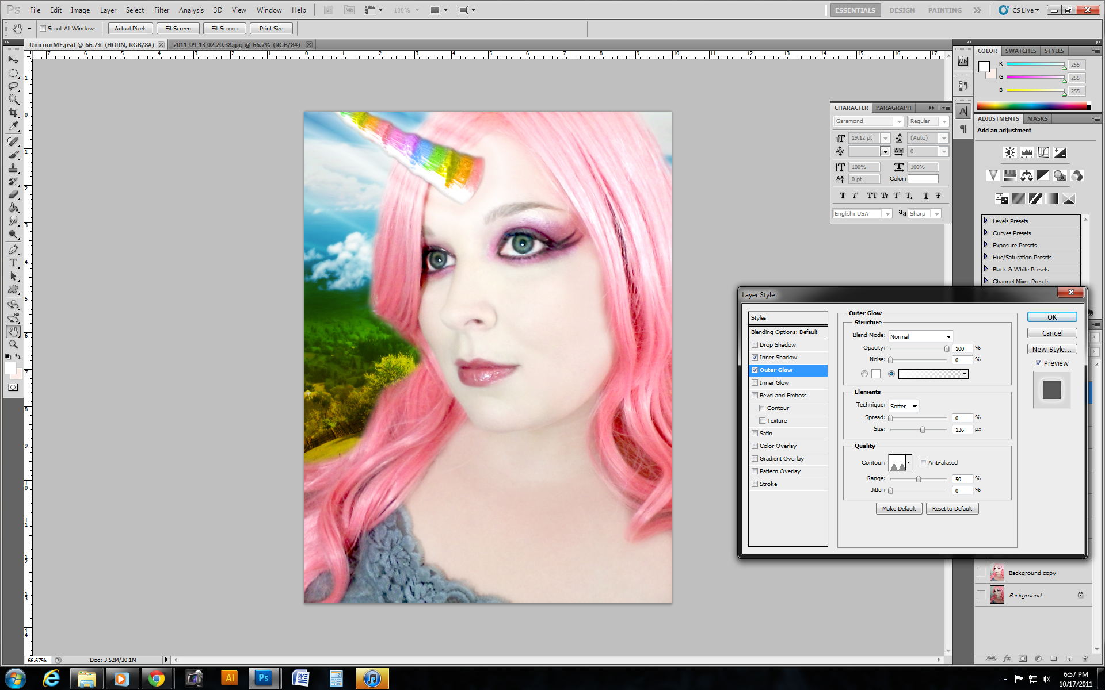
Task: Add a Levels adjustment
Action: click(x=1026, y=152)
